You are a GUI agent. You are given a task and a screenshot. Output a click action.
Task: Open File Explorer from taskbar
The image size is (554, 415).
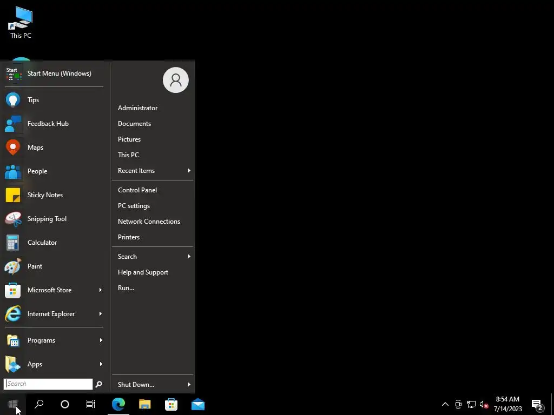pyautogui.click(x=145, y=404)
